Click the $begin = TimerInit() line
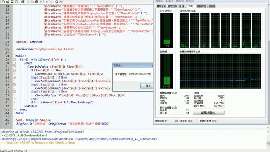270x152 pixels. click(30, 42)
